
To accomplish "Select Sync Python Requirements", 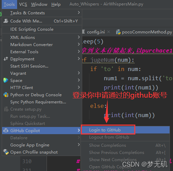I will point(42,102).
